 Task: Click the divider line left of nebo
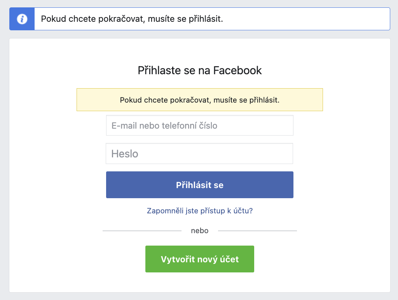142,231
